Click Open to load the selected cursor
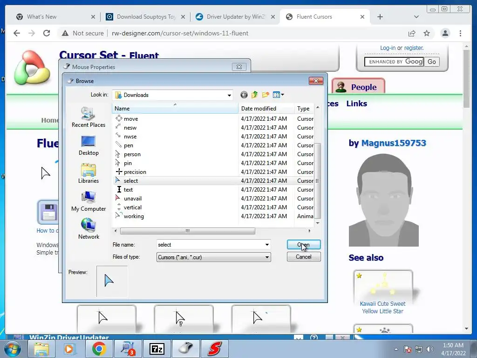This screenshot has width=477, height=358. 304,244
